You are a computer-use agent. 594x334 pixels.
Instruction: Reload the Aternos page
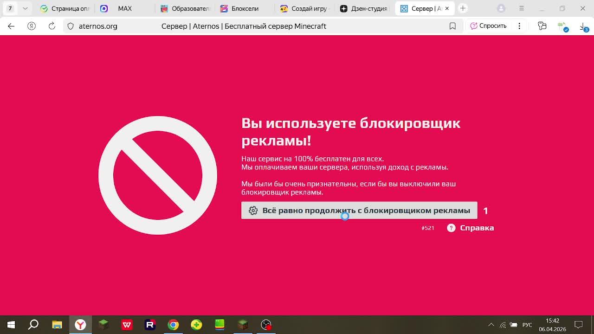pos(52,26)
